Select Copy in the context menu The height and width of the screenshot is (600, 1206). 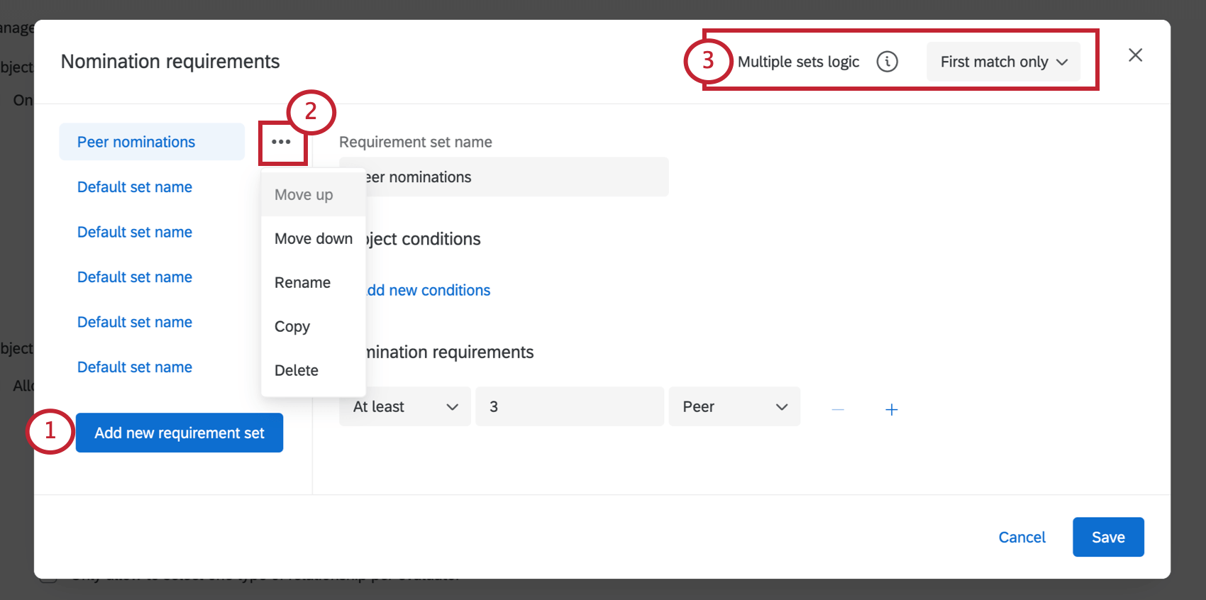click(x=292, y=327)
